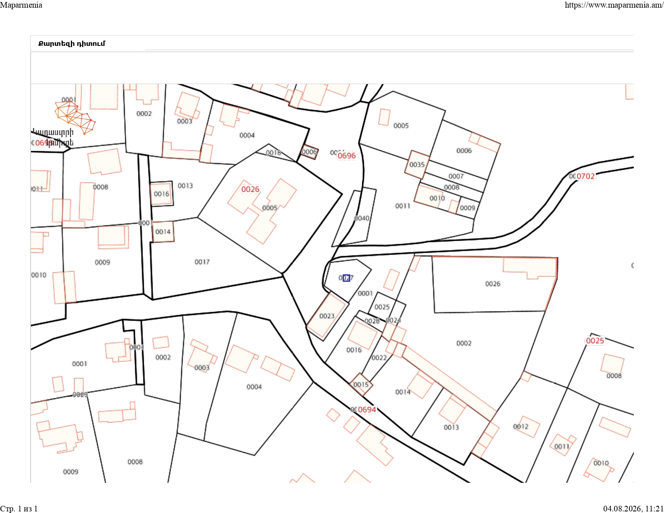
Task: Click parcel label 0024
Action: click(393, 320)
